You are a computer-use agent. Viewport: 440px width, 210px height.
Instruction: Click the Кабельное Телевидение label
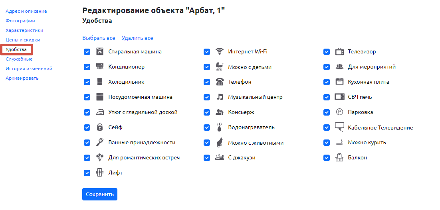tap(381, 128)
